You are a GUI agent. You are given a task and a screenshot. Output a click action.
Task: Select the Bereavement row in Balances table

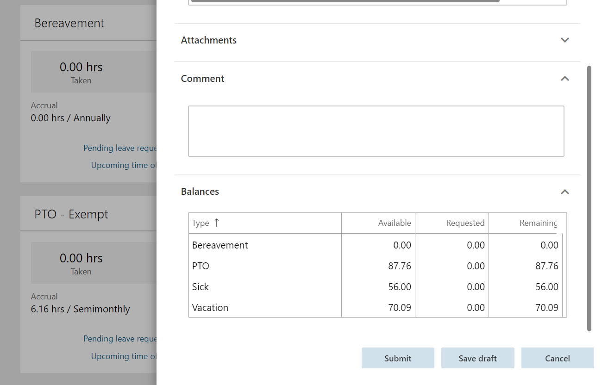click(220, 245)
